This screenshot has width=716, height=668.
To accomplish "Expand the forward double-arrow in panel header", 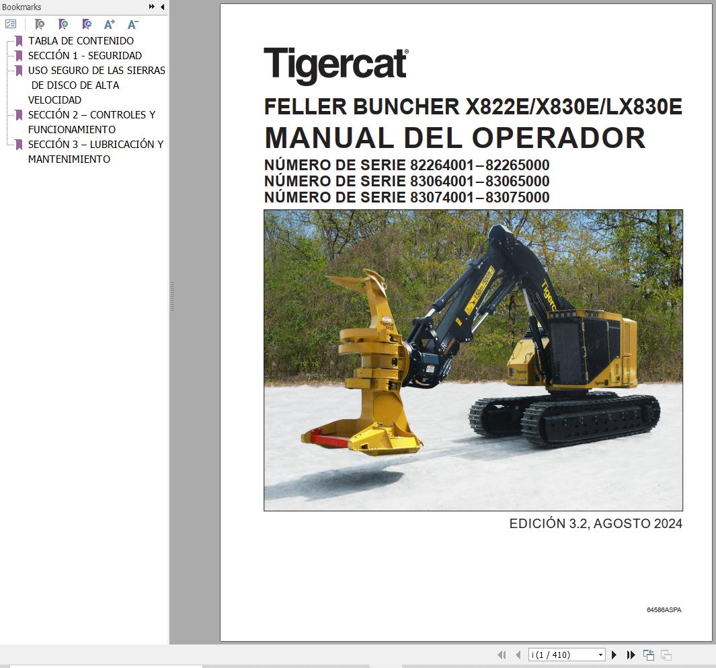I will tap(152, 7).
